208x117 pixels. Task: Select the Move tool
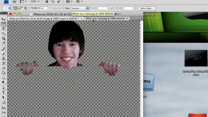[x=4, y=19]
